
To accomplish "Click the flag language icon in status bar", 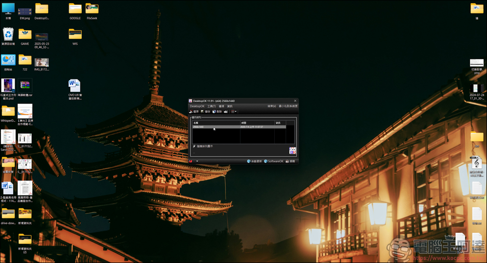I will click(x=191, y=161).
